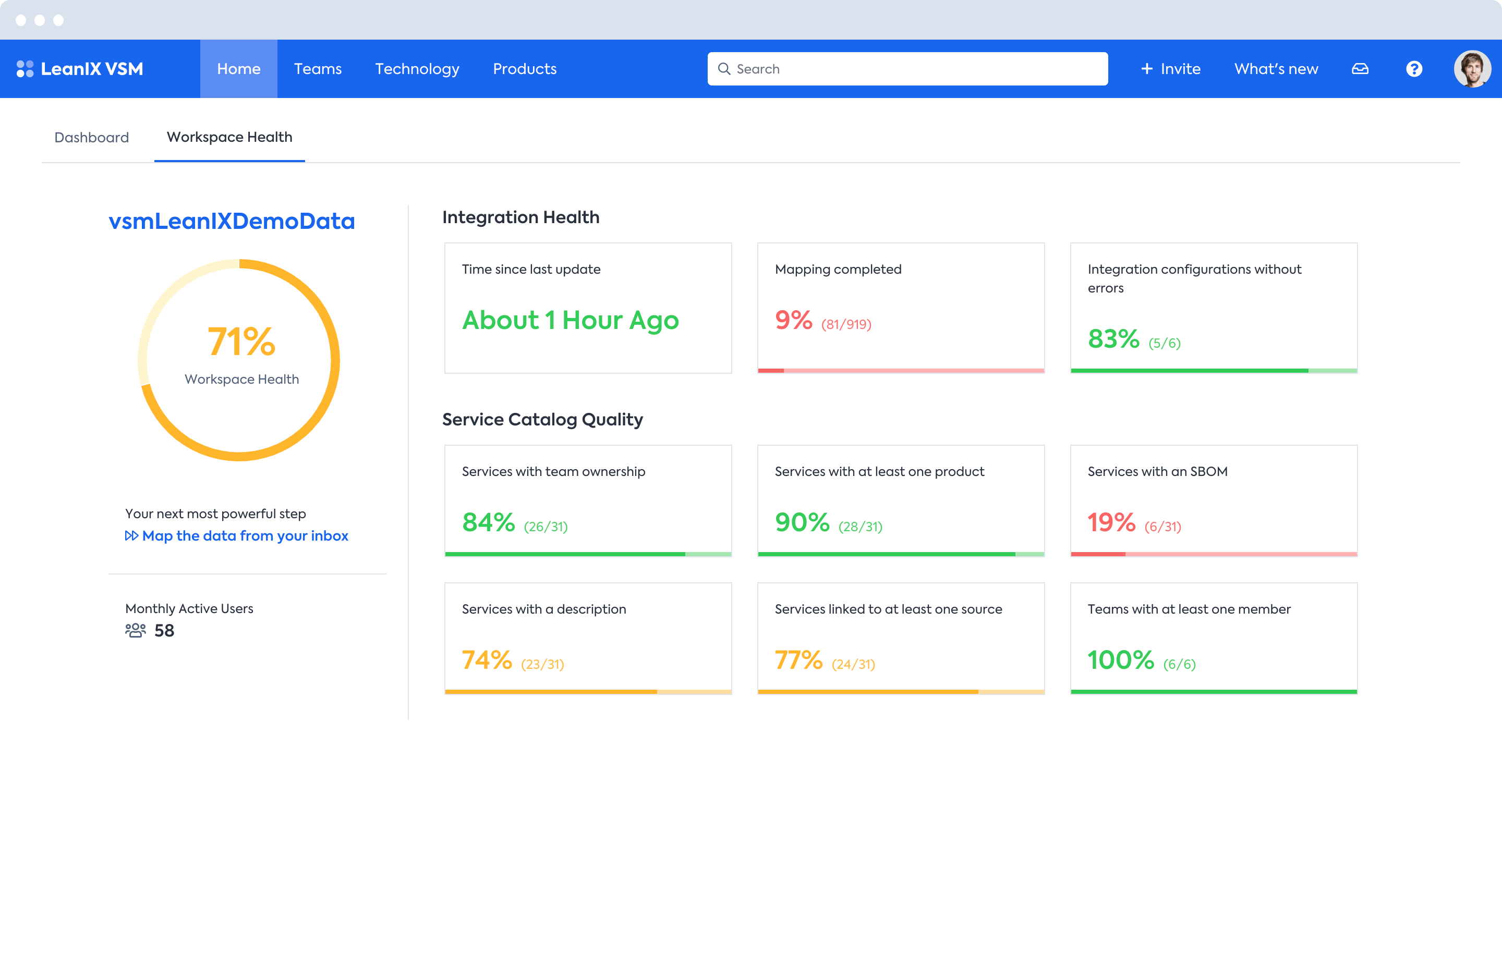
Task: Click 'Teams with at least one member' label
Action: 1189,609
